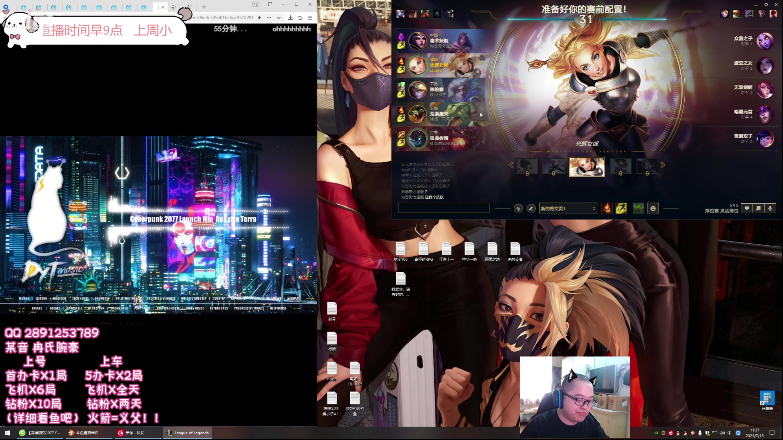Viewport: 783px width, 440px height.
Task: Open the browser skin (shirt) icon
Action: point(270,4)
